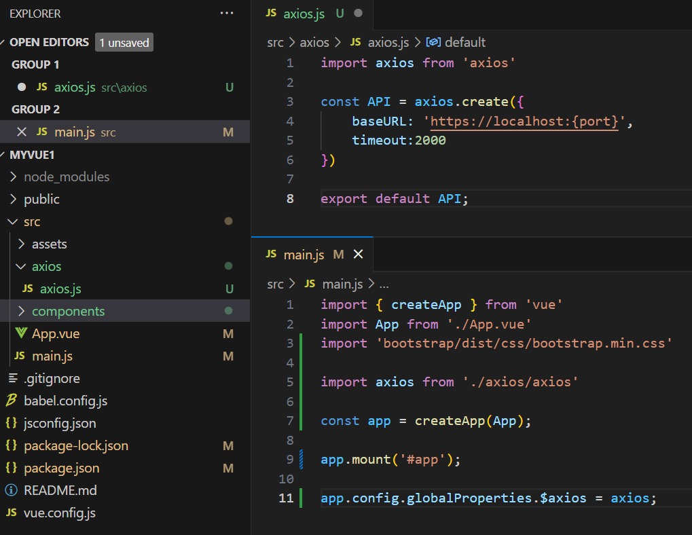
Task: Click 'const API' declaration in axios.js
Action: (355, 102)
